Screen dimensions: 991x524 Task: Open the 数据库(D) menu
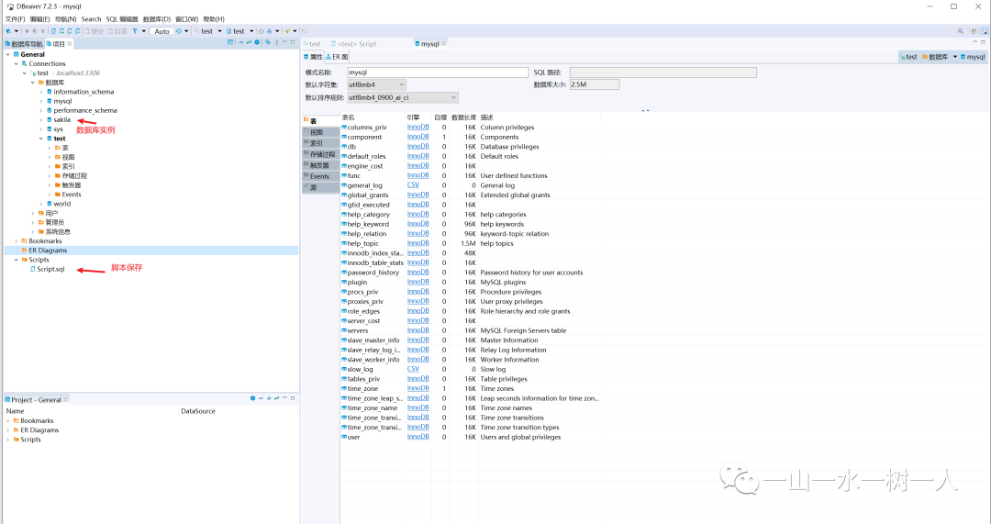coord(157,19)
